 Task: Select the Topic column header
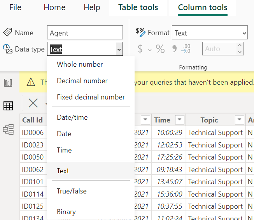[209, 120]
